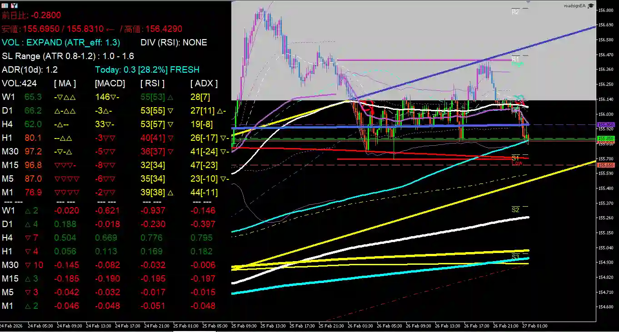Toggle the DIV (RSI): NONE indicator

click(174, 42)
